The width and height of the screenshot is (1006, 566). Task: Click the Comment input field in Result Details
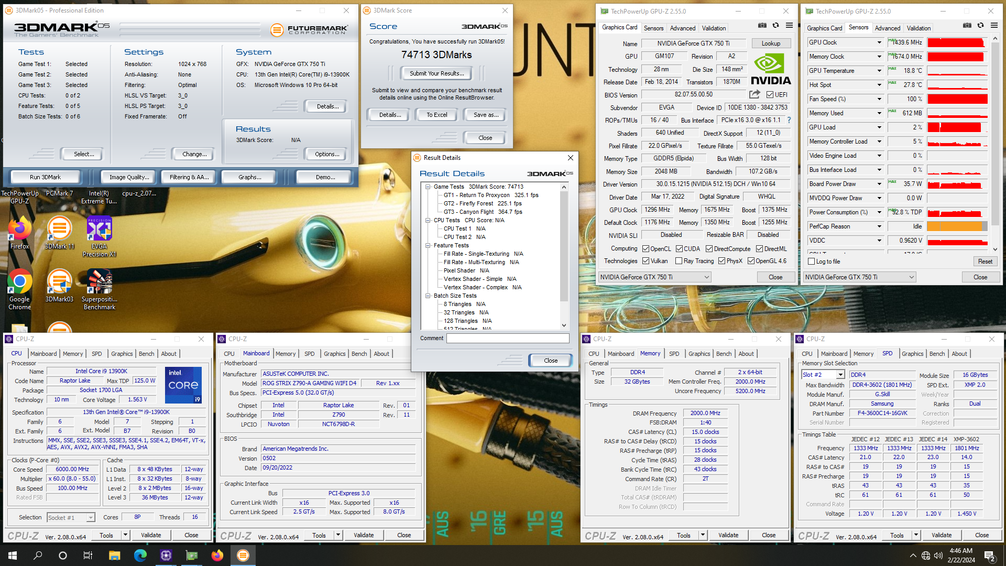coord(508,339)
